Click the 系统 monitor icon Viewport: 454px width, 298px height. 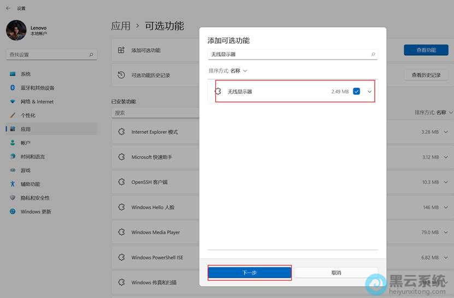click(13, 74)
